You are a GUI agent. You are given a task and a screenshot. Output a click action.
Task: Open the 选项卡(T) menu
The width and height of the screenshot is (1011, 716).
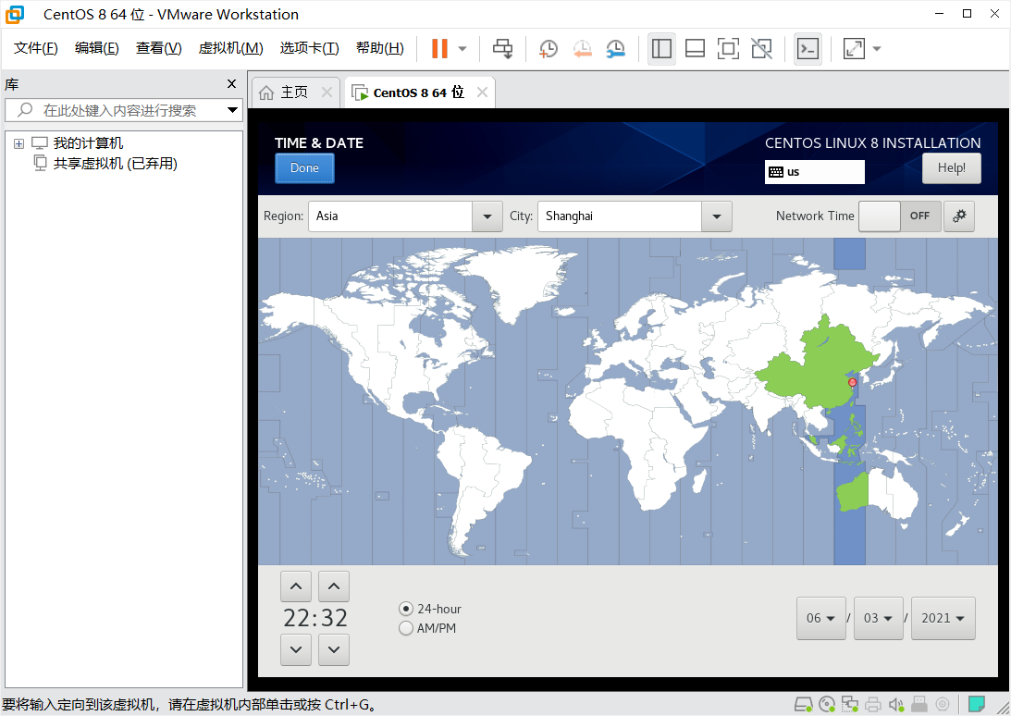click(x=310, y=48)
